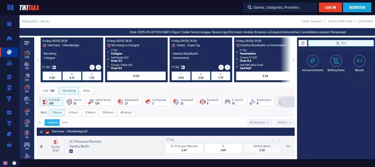Collapse all leagues with double chevron
375x167 pixels.
click(x=40, y=122)
